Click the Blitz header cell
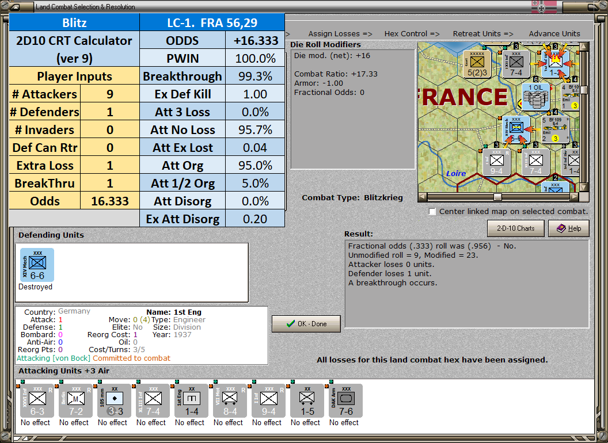 pos(74,22)
